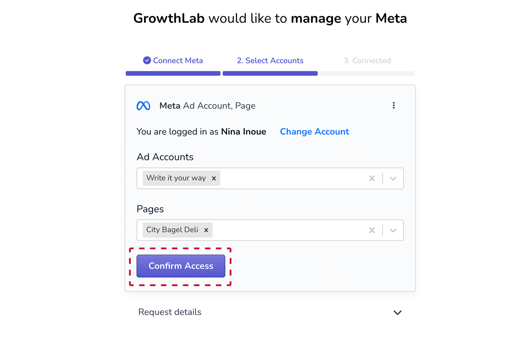532x342 pixels.
Task: Click the 3. Connected step
Action: [x=367, y=61]
